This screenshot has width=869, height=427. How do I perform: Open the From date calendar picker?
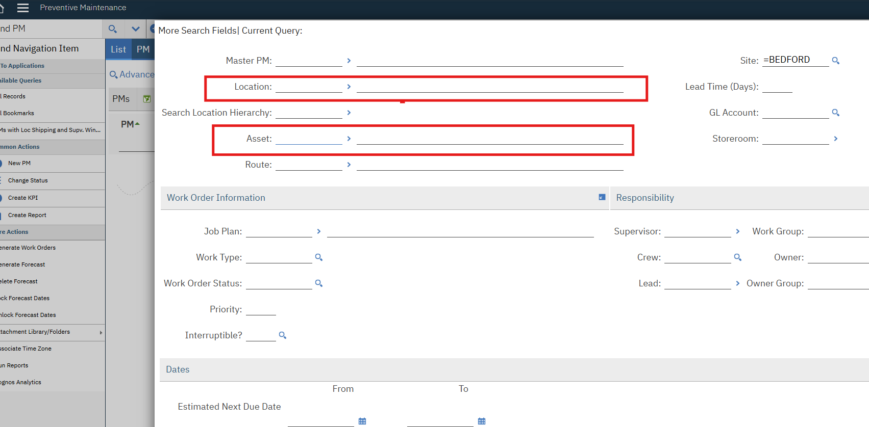tap(362, 421)
